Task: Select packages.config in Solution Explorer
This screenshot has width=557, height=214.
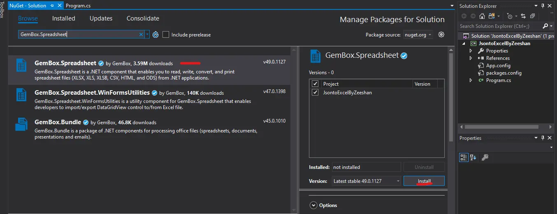Action: 504,73
